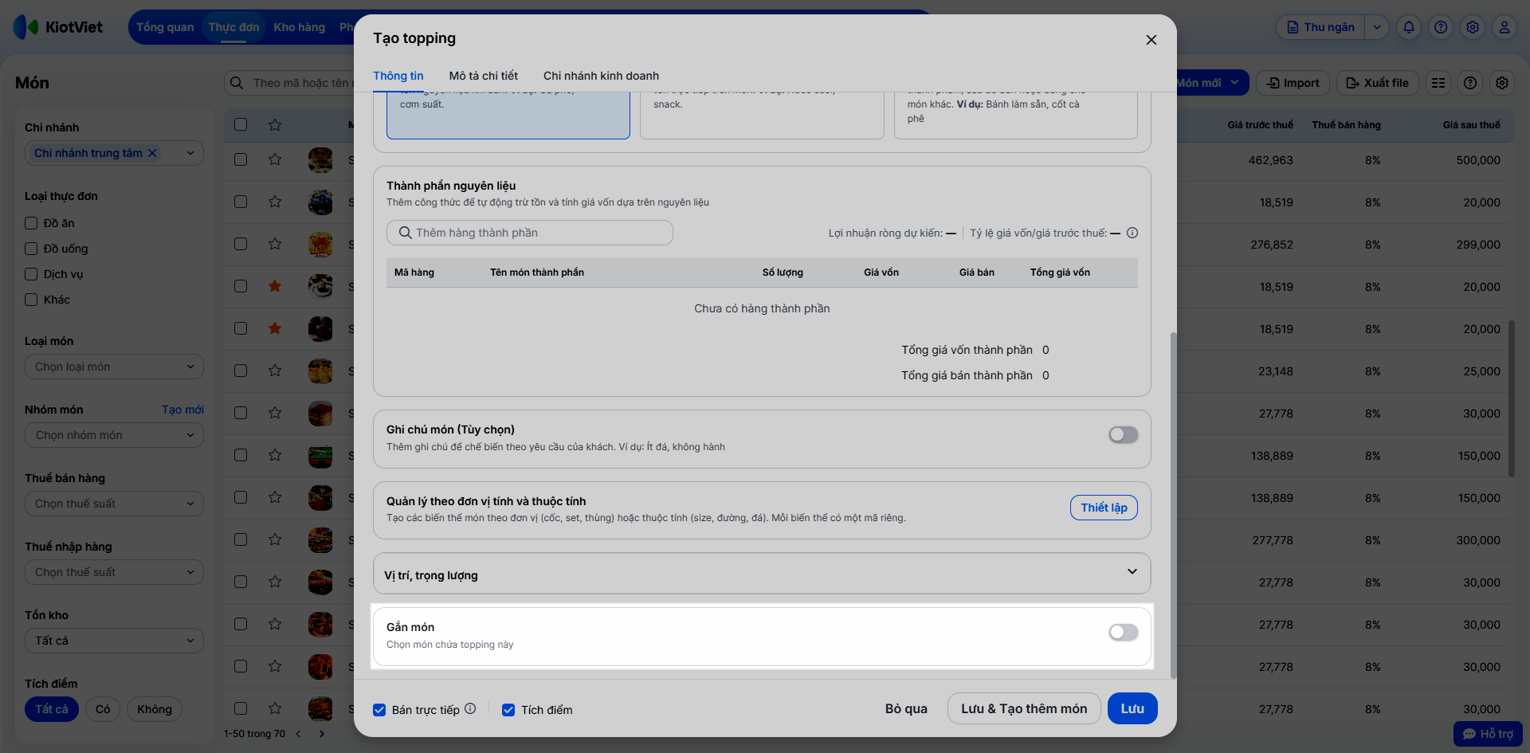1530x753 pixels.
Task: Check the Đồ uống filter checkbox
Action: point(31,249)
